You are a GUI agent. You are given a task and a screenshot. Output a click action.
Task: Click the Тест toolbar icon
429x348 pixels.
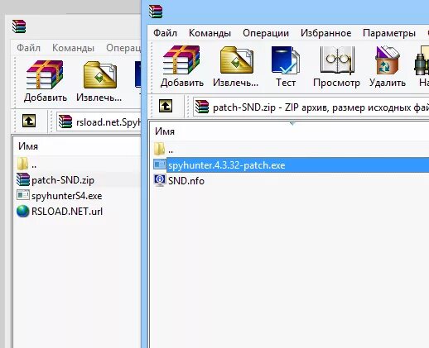click(286, 60)
